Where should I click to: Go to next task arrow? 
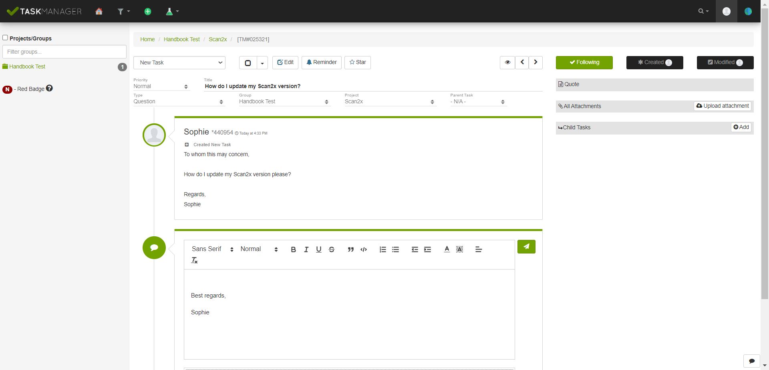coord(536,62)
